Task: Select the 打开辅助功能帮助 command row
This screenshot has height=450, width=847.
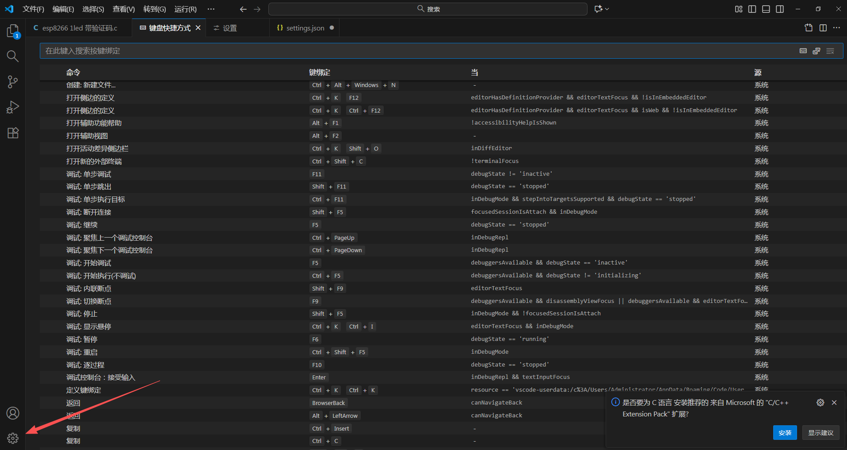Action: pos(441,123)
